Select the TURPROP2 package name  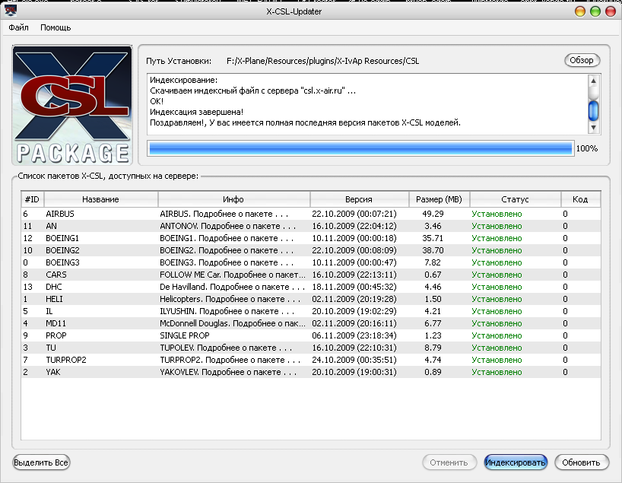[x=66, y=360]
